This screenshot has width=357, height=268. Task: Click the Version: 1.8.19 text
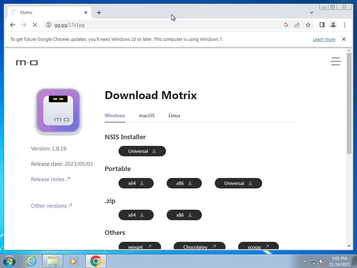[x=48, y=148]
